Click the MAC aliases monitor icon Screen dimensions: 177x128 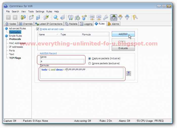pos(92,17)
